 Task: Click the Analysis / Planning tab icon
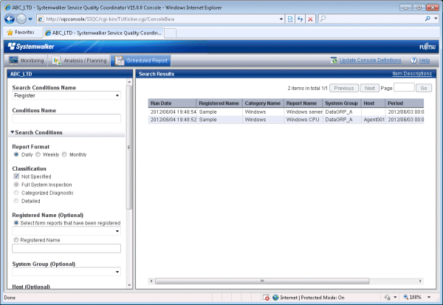click(x=57, y=61)
